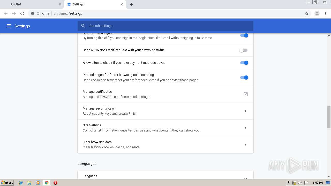Open Manage certificates row
This screenshot has width=331, height=186.
tap(165, 94)
